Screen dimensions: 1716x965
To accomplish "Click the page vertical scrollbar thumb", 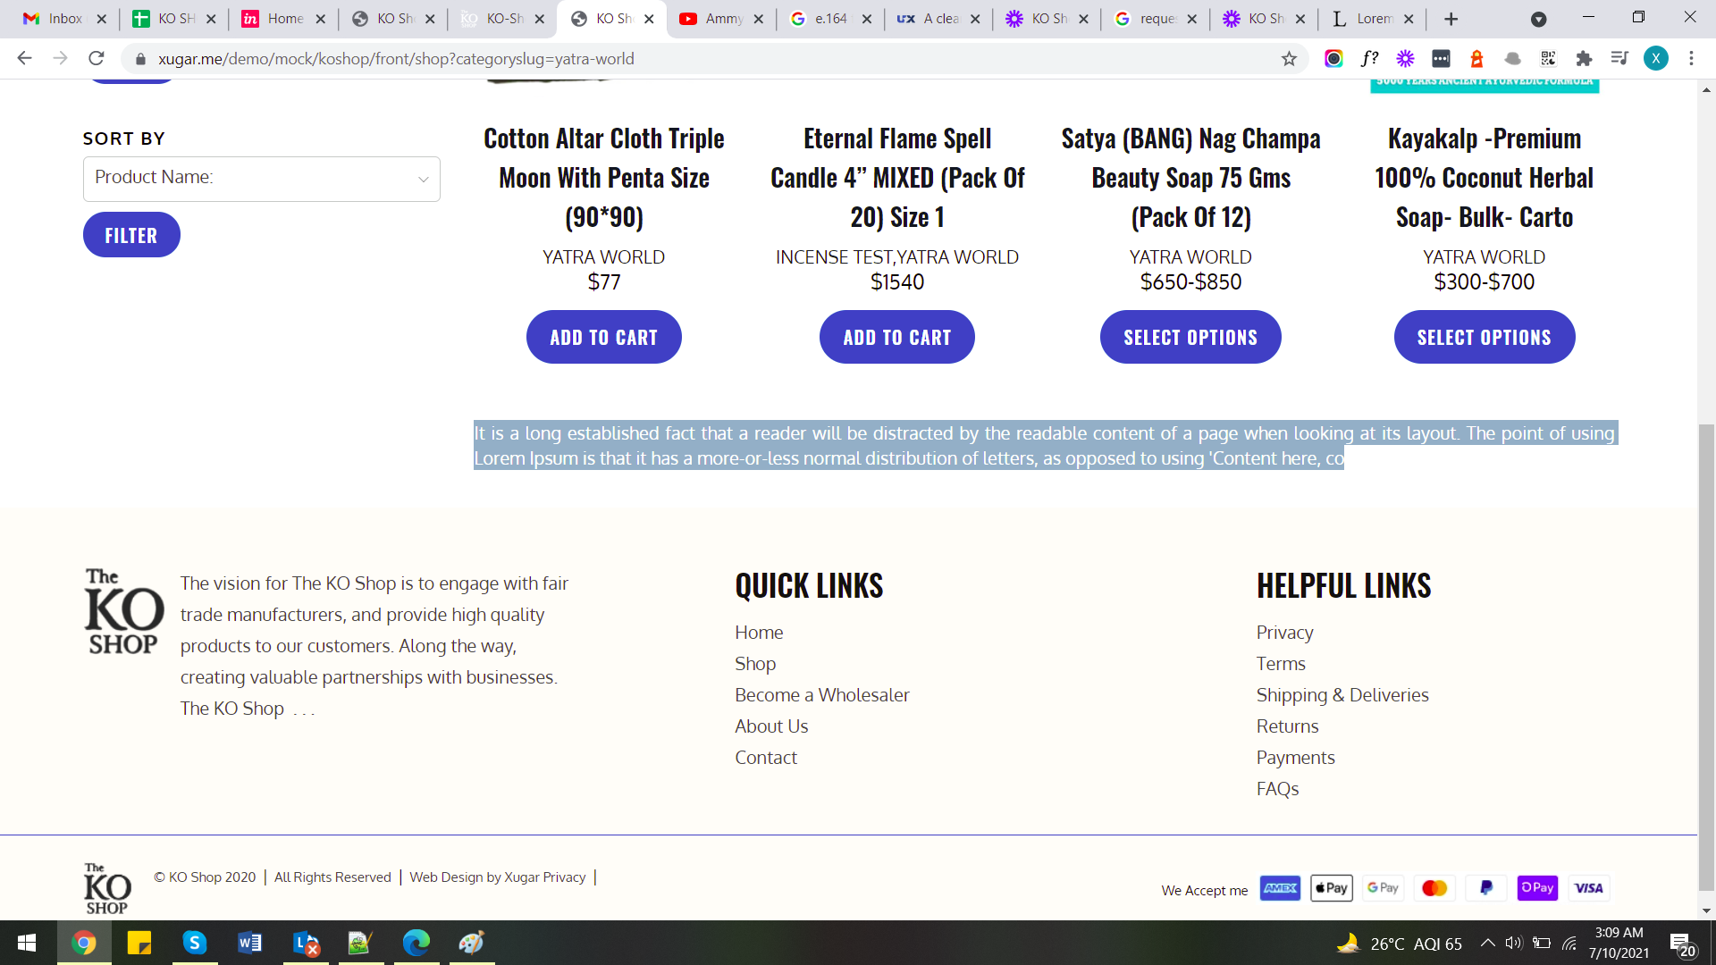I will tap(1706, 657).
